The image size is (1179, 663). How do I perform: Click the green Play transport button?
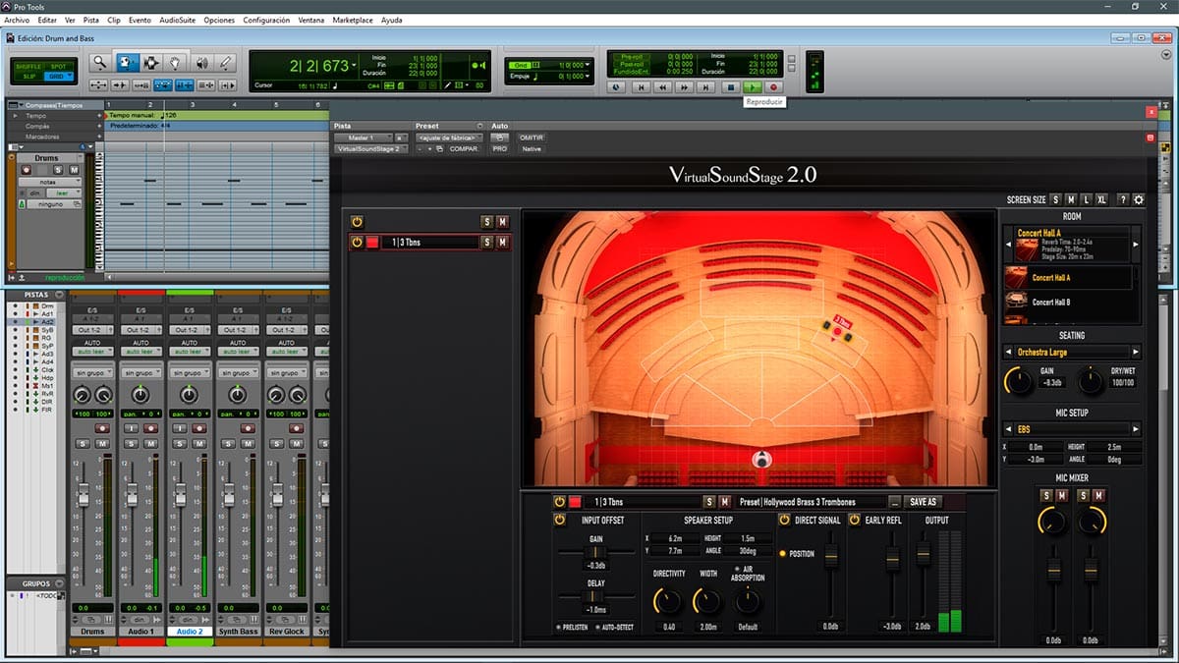point(754,87)
